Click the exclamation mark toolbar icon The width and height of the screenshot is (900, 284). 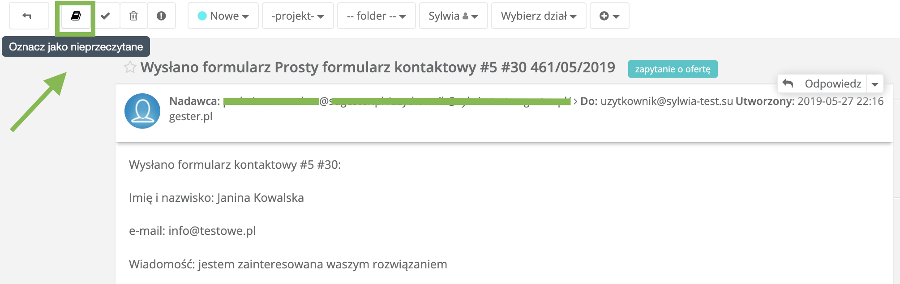pos(161,16)
